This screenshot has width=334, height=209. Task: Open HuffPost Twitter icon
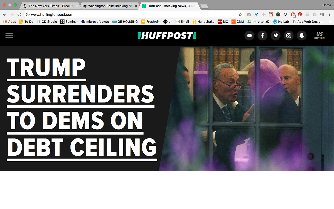pyautogui.click(x=276, y=35)
